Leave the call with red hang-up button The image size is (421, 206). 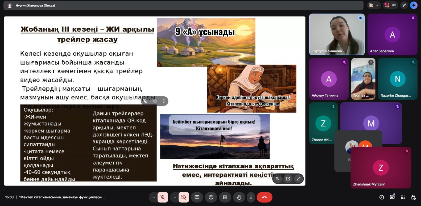pyautogui.click(x=264, y=197)
